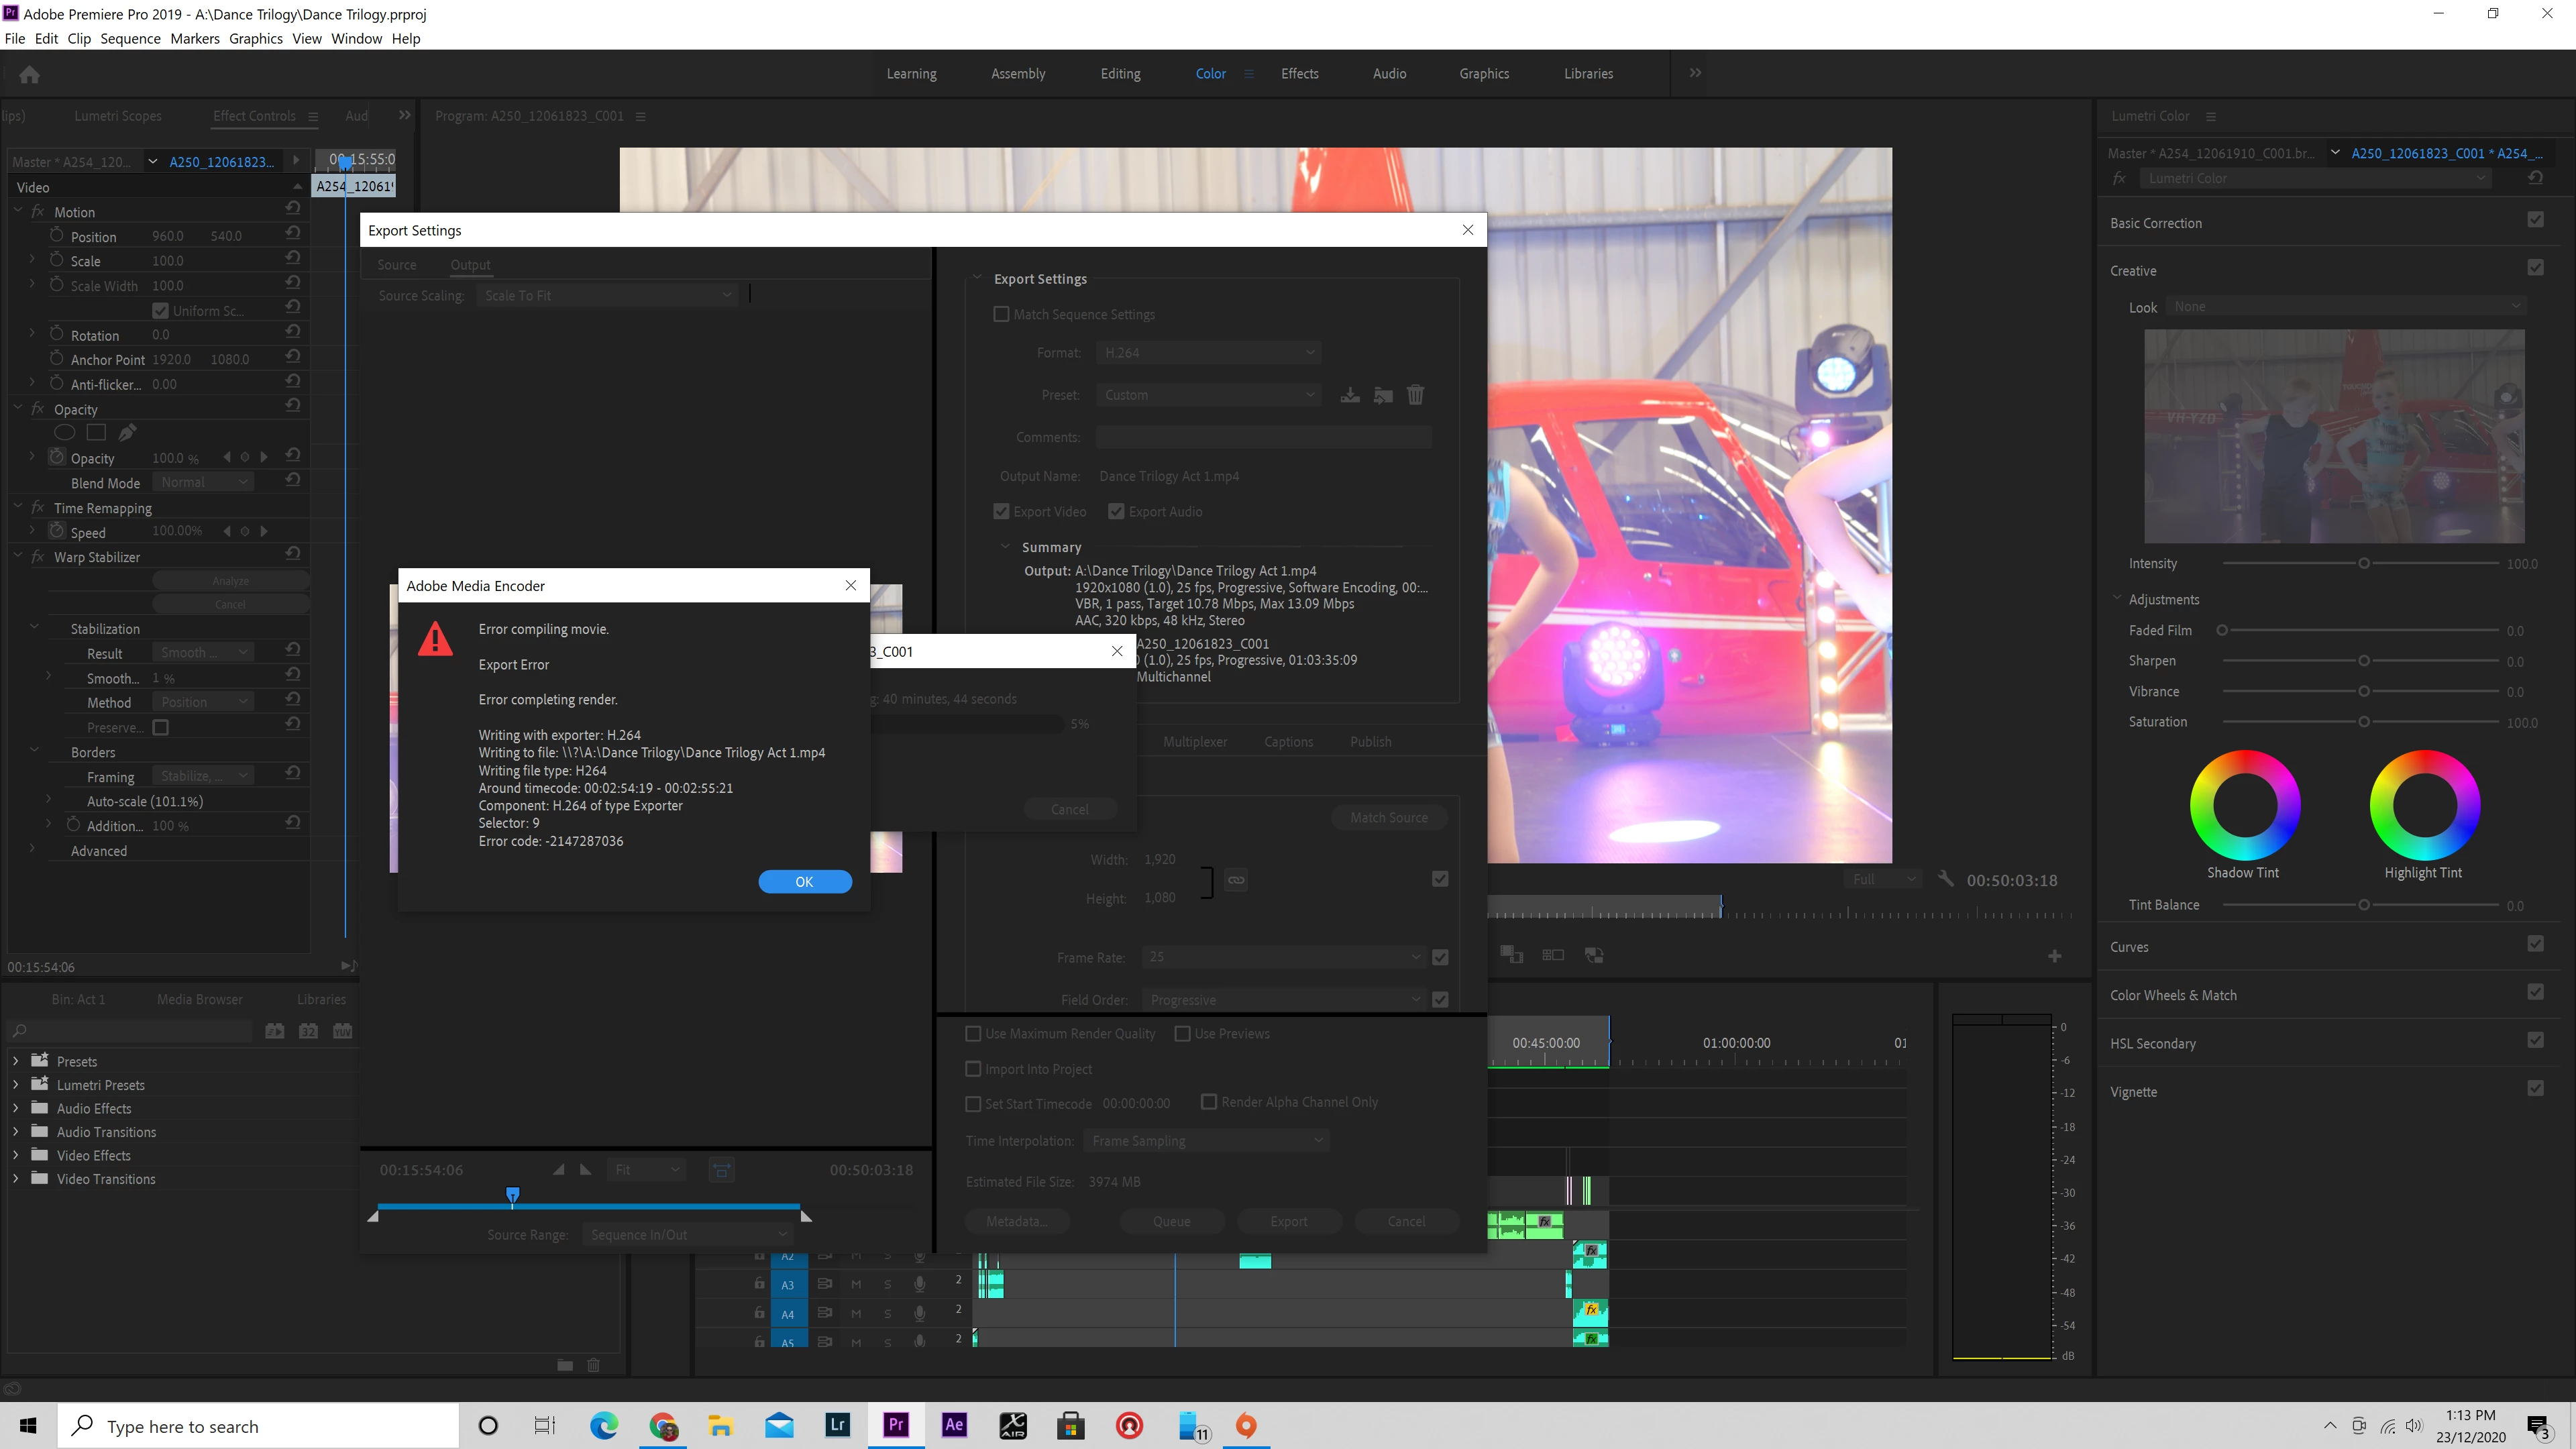Click the Lumetri Color reset effect icon

(x=2535, y=178)
